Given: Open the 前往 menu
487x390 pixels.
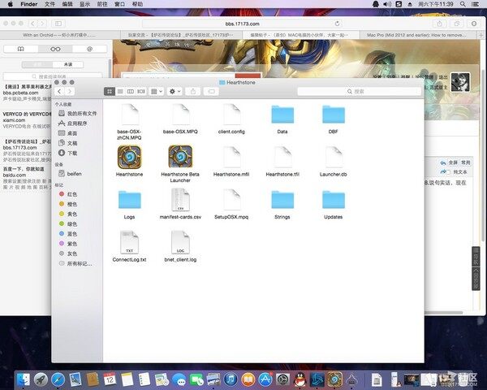Looking at the screenshot, I should pos(102,4).
